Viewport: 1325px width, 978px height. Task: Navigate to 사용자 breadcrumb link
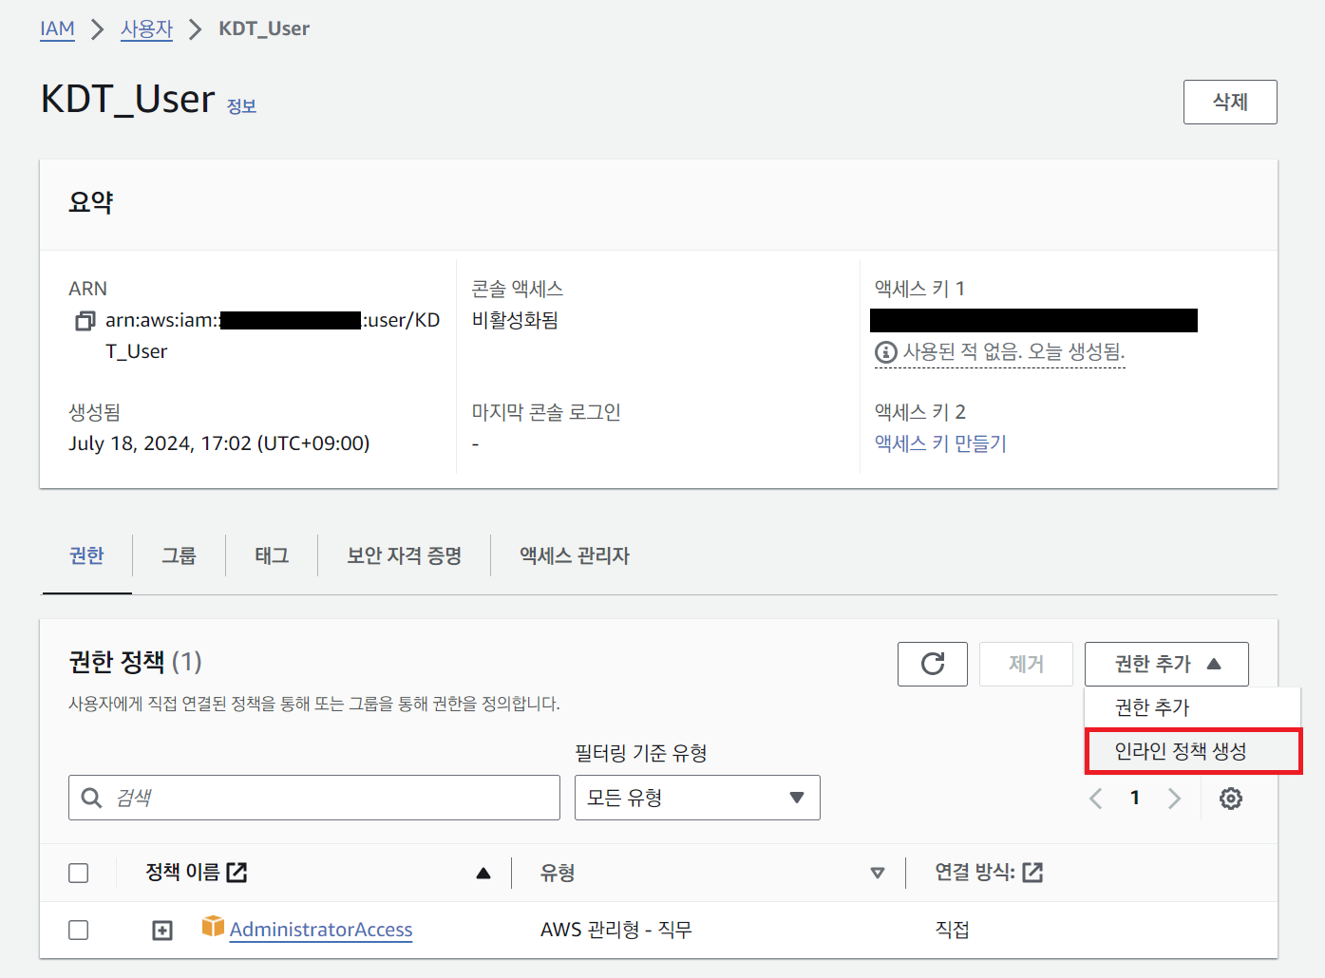[x=146, y=28]
